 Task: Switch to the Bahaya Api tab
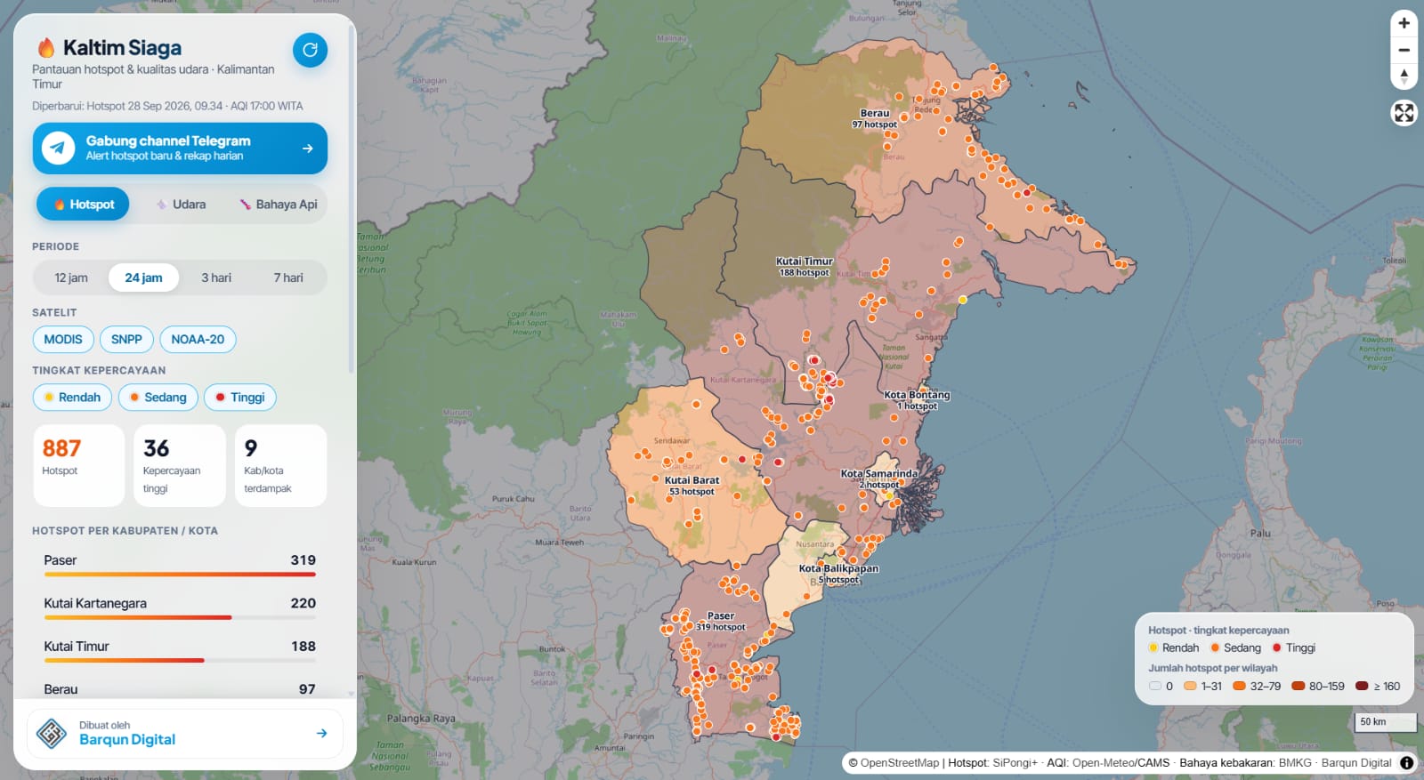pos(278,205)
